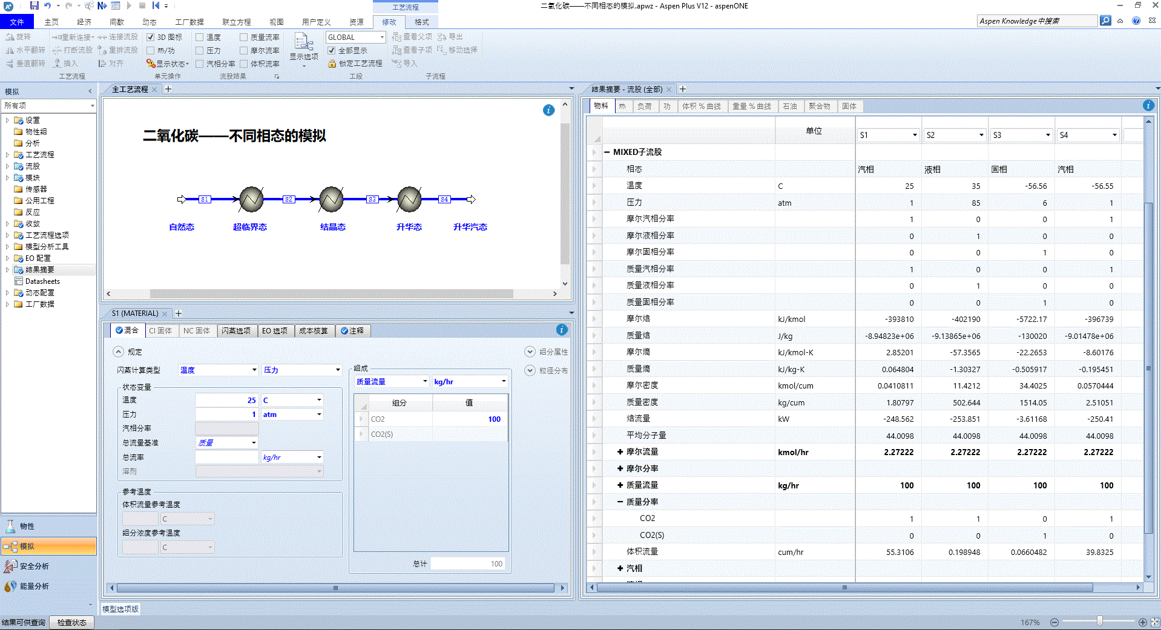Select the S1 stream label on the flowsheet
Screen dimensions: 1161x630
pyautogui.click(x=205, y=199)
